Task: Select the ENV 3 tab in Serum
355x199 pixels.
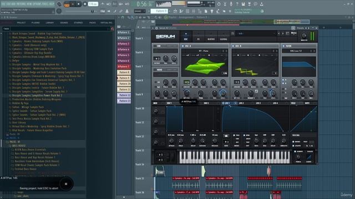Action: (206, 103)
